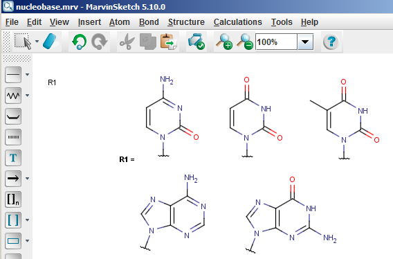
Task: Select the single bond tool
Action: coord(13,75)
